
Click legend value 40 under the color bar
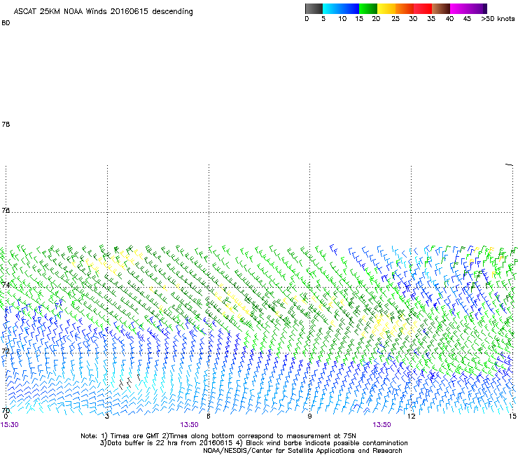(449, 19)
